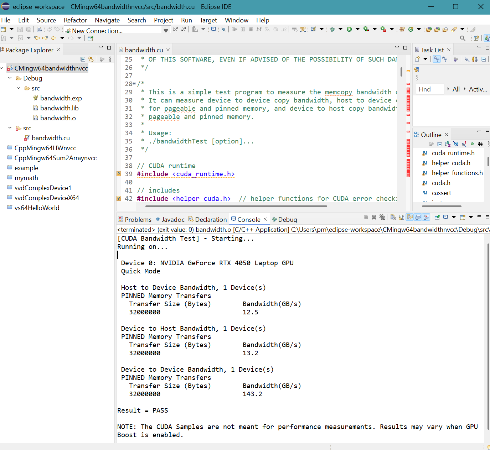Click the Run Last Tool with red toolbox
490x450 pixels.
[383, 29]
